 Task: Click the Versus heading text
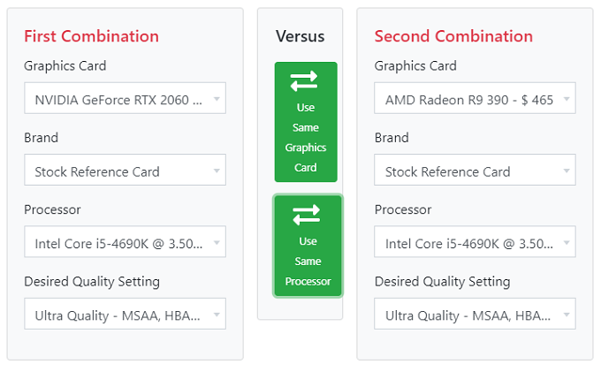point(300,36)
